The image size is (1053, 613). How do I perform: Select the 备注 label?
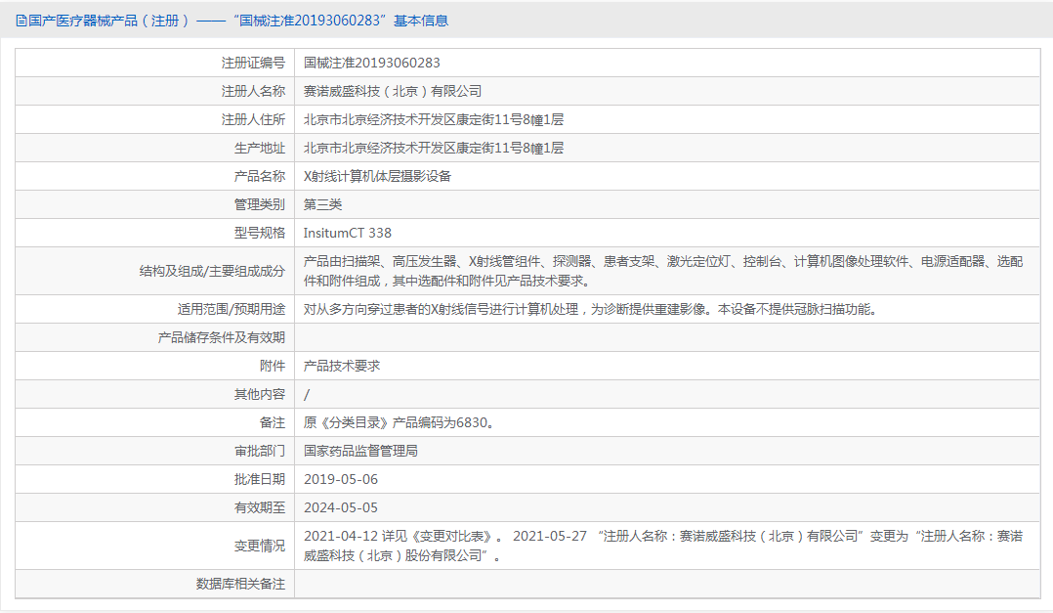[272, 422]
